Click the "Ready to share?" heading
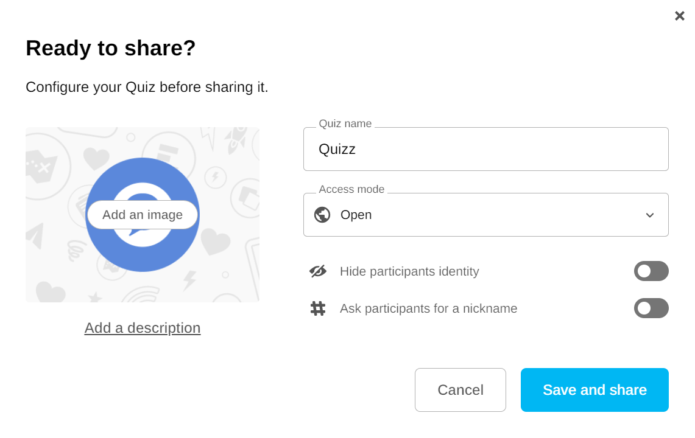This screenshot has height=438, width=695. [x=111, y=48]
